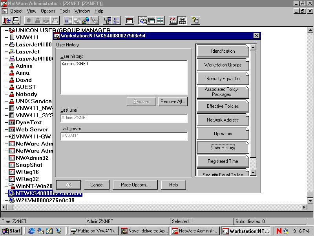The height and width of the screenshot is (236, 314).
Task: Click tree horizontal scroll left arrow
Action: [x=4, y=207]
